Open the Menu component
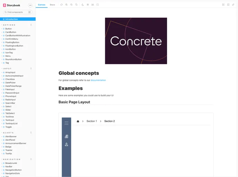 [8, 56]
